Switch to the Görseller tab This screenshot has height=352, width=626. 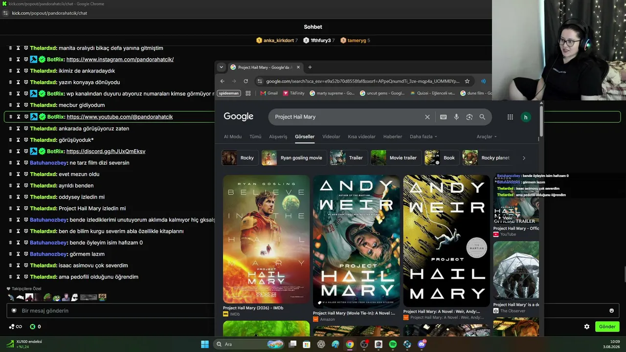305,137
